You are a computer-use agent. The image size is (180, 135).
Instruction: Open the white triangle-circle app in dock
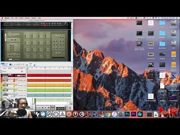click(62, 114)
